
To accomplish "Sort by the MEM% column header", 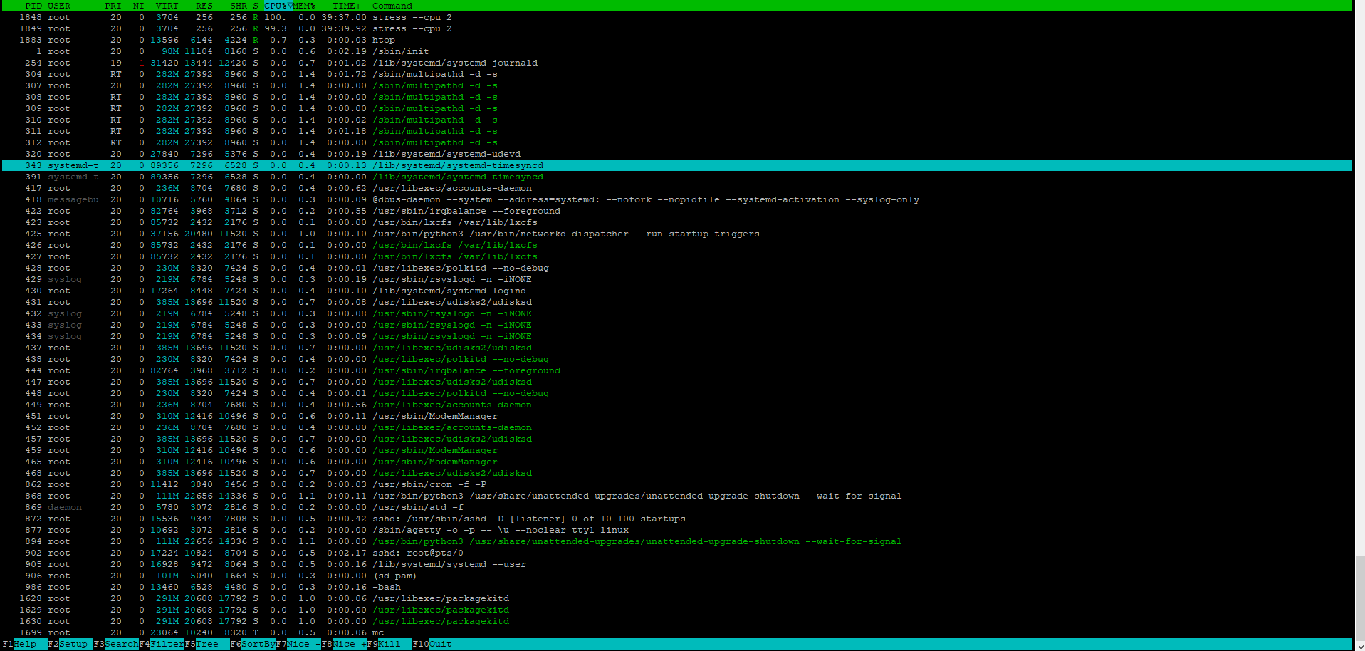I will pyautogui.click(x=304, y=6).
